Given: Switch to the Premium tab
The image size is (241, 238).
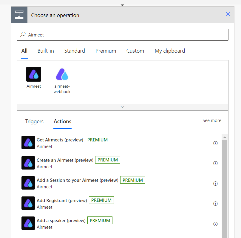Looking at the screenshot, I should (106, 51).
